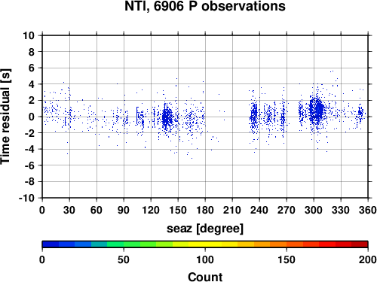The width and height of the screenshot is (377, 282).
Task: Click the 300 tick label on x-axis
Action: point(314,210)
